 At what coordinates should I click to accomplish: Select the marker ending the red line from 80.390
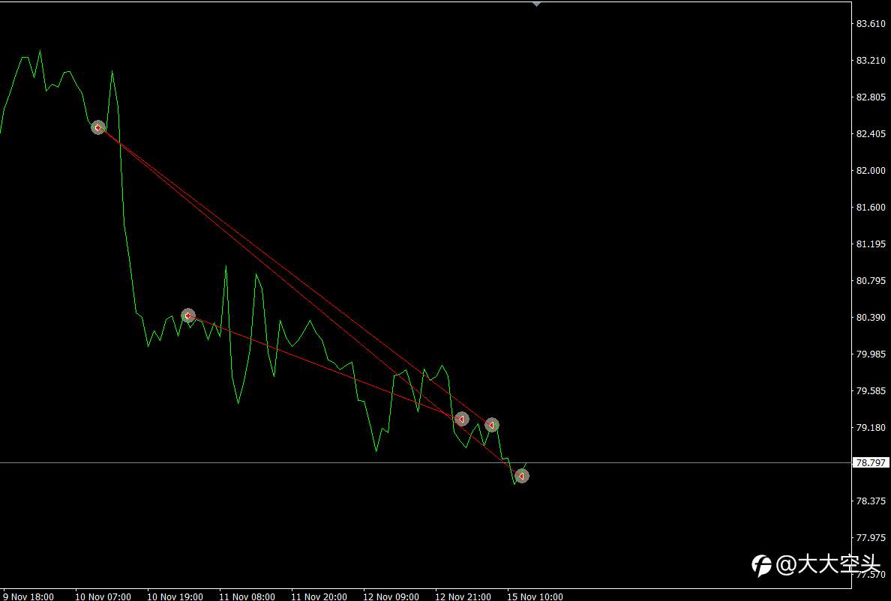point(461,419)
